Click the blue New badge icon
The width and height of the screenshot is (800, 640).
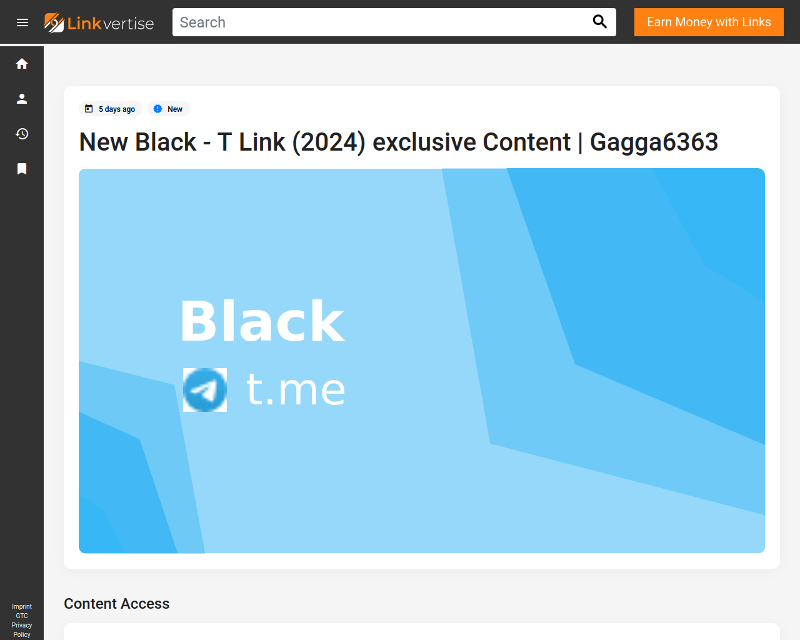click(157, 109)
